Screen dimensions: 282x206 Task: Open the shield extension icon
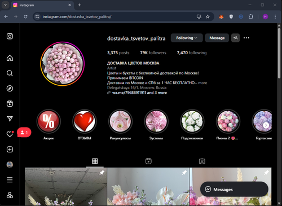coord(231,16)
